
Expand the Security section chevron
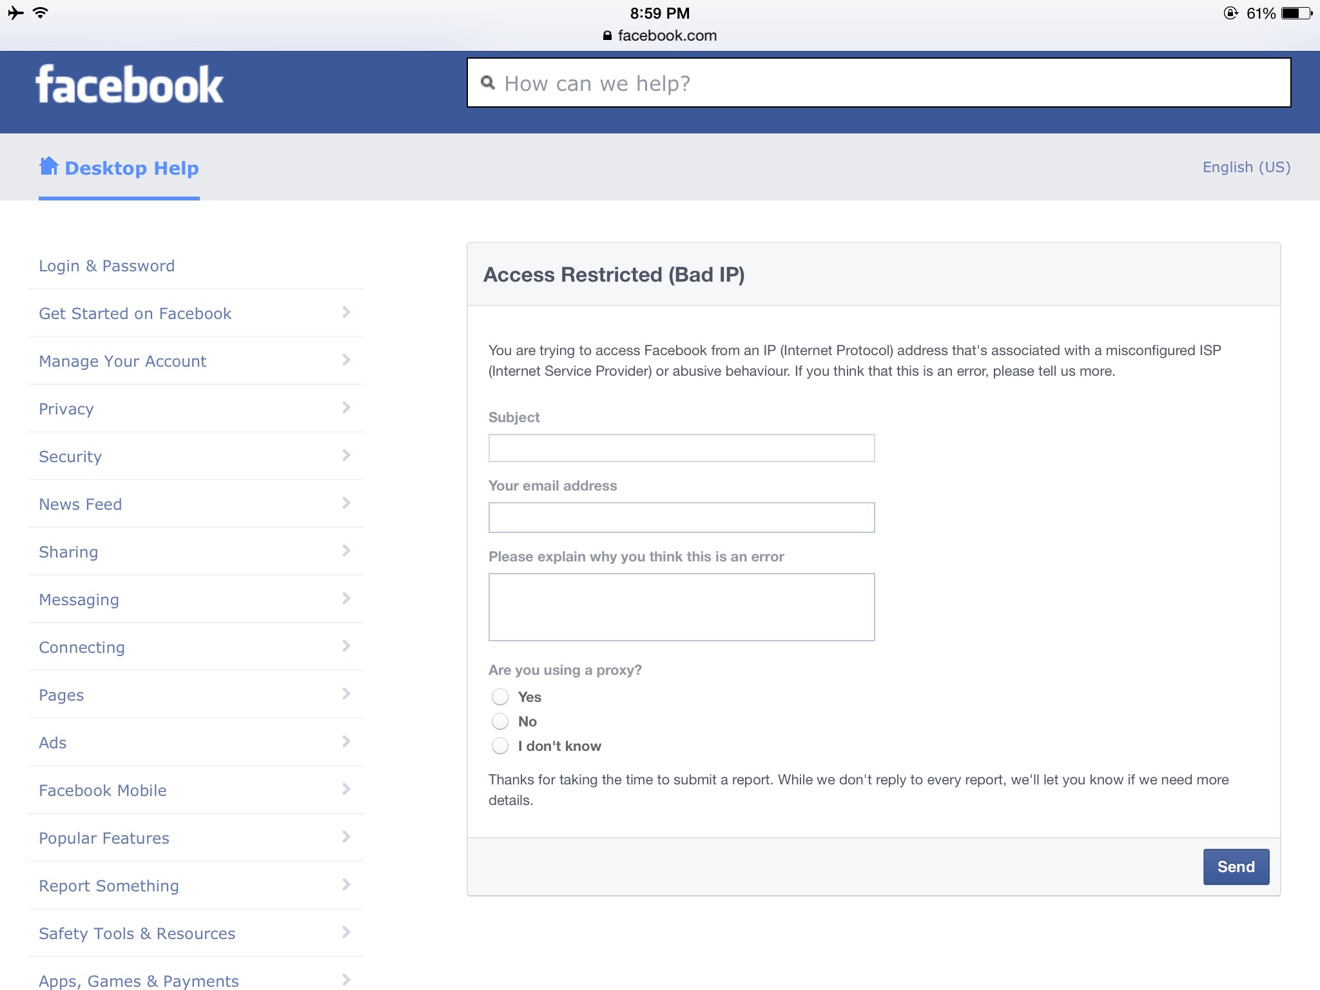pos(346,456)
